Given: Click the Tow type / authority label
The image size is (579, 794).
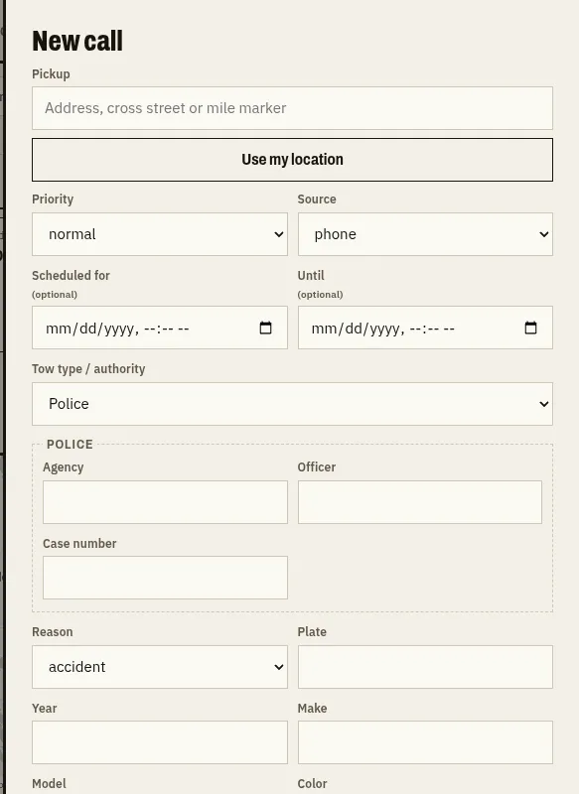Looking at the screenshot, I should click(88, 368).
